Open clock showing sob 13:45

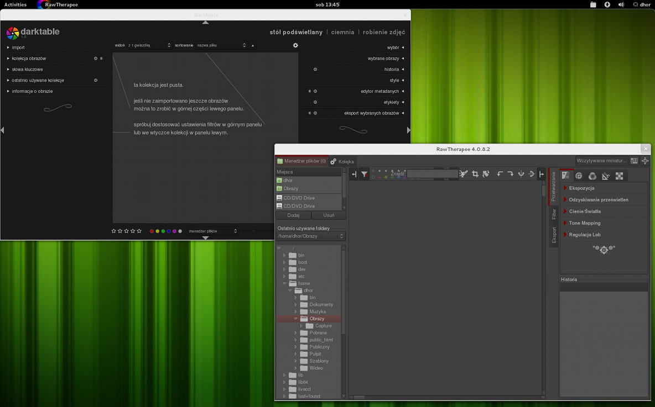point(327,4)
